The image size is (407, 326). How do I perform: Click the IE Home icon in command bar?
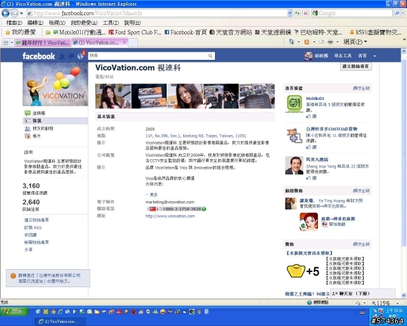(x=292, y=41)
